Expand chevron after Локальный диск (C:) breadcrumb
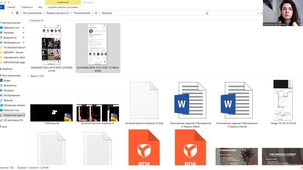The height and width of the screenshot is (170, 303). (x=71, y=13)
